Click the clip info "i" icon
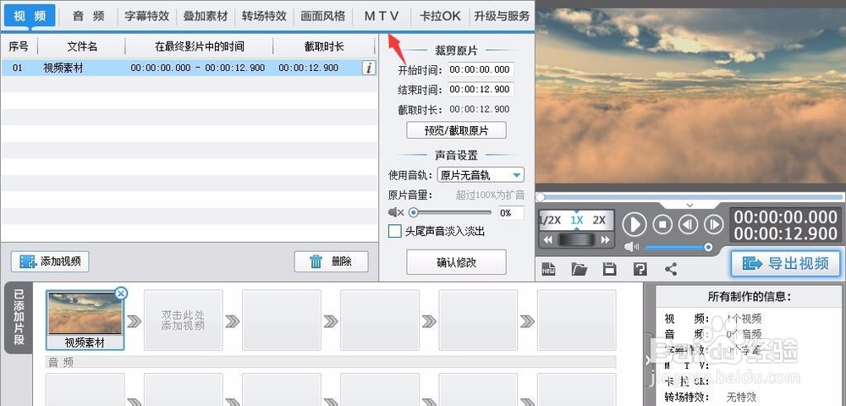The width and height of the screenshot is (846, 406). [x=369, y=68]
